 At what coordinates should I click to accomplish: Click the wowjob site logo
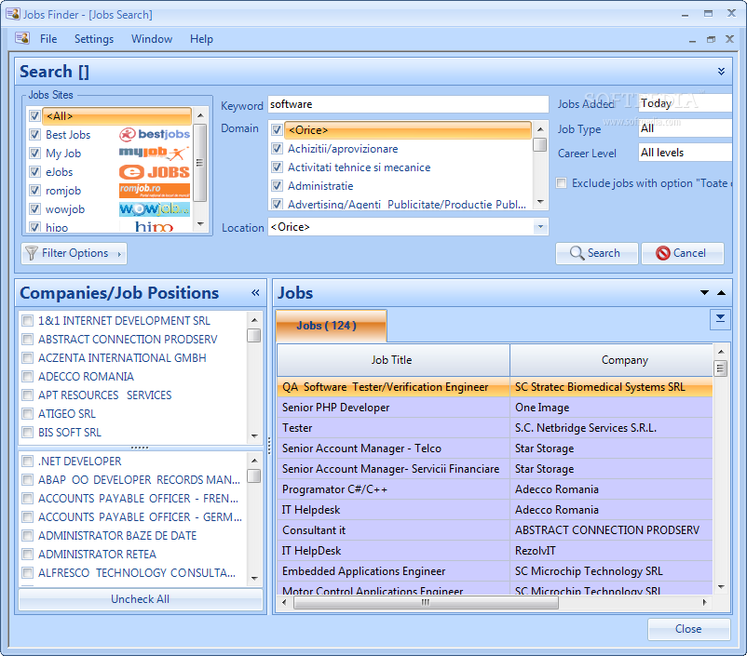155,209
